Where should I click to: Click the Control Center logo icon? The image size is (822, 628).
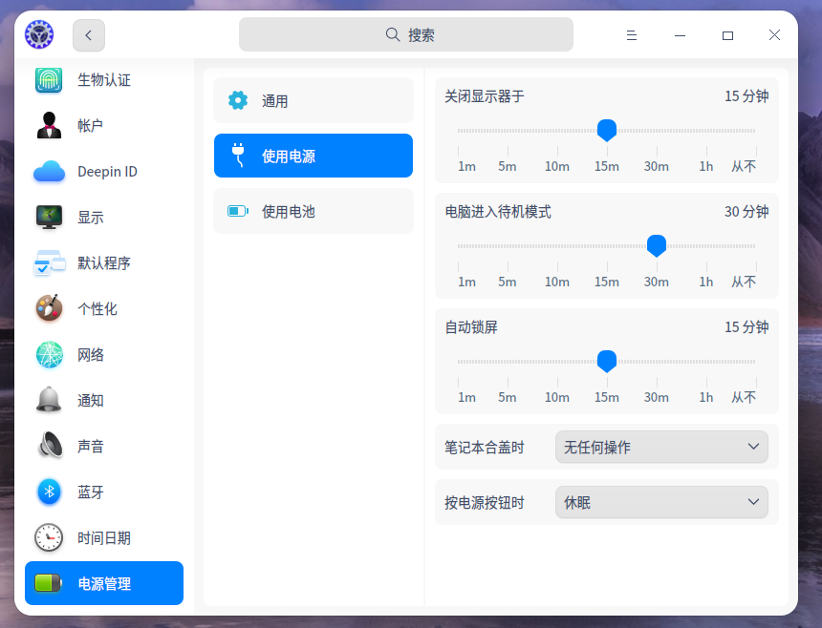click(x=39, y=34)
